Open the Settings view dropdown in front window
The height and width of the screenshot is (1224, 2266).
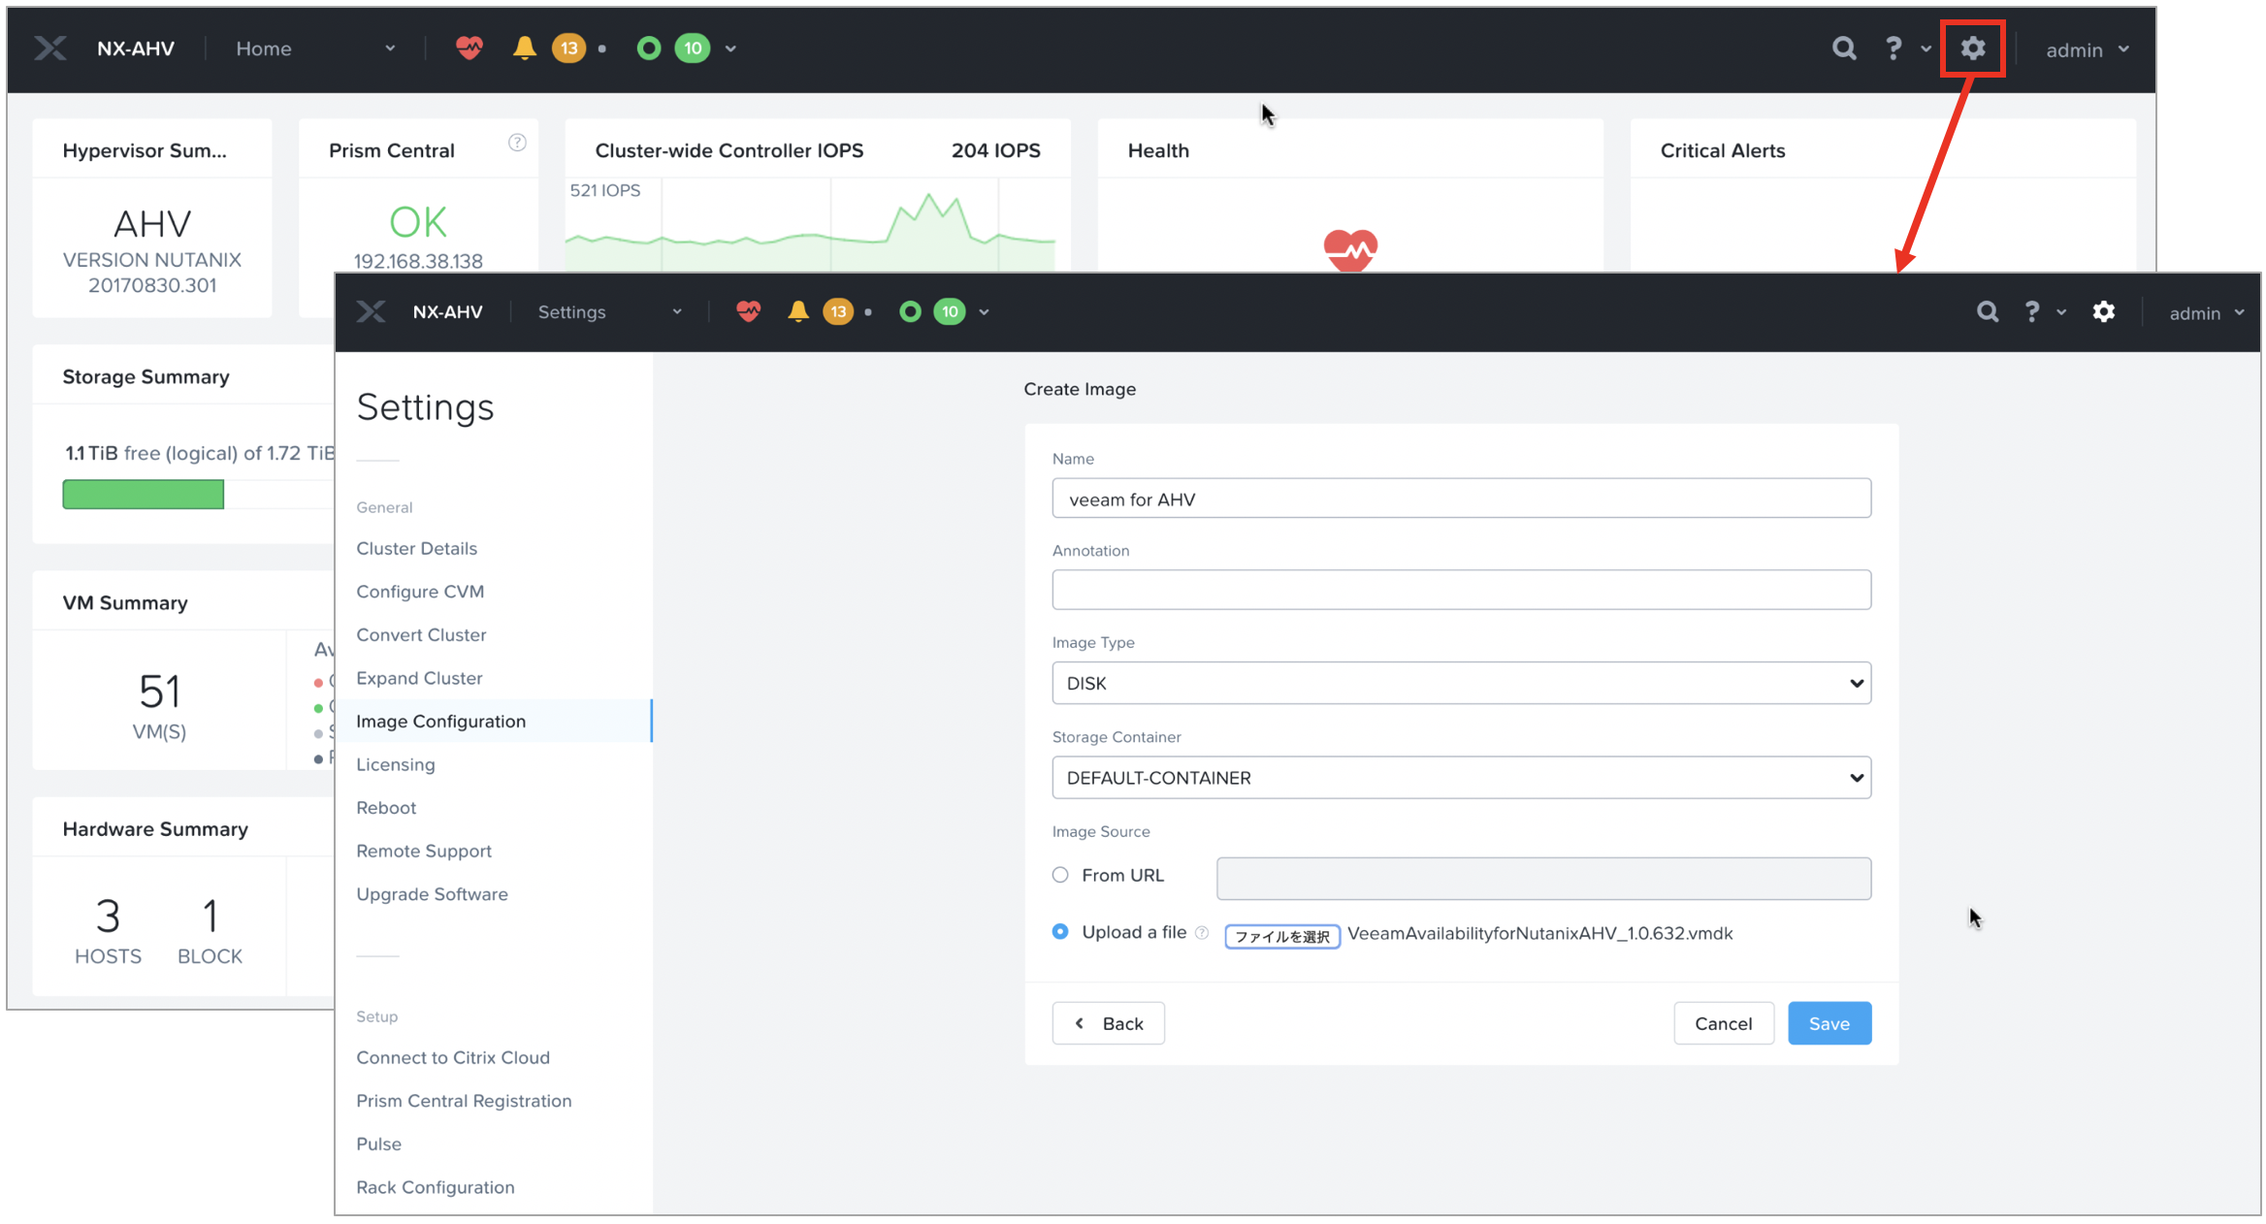pyautogui.click(x=610, y=312)
